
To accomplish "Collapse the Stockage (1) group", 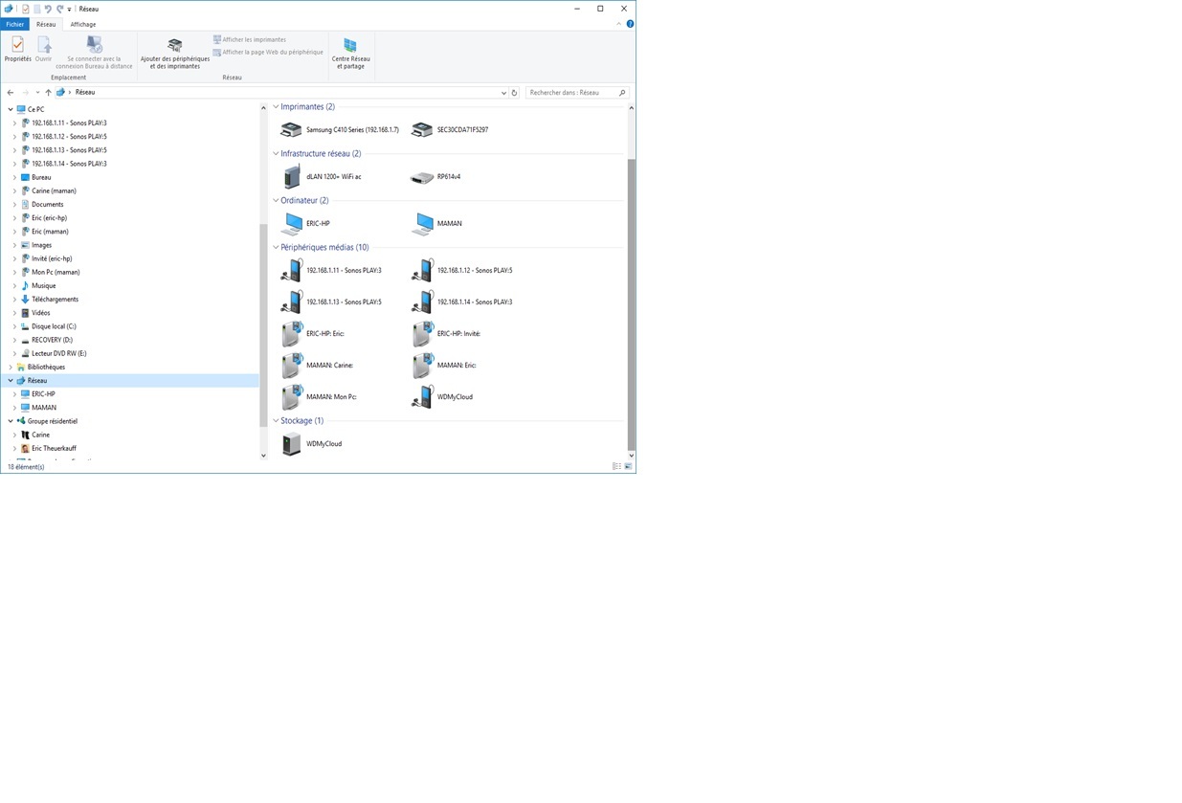I will (x=276, y=421).
